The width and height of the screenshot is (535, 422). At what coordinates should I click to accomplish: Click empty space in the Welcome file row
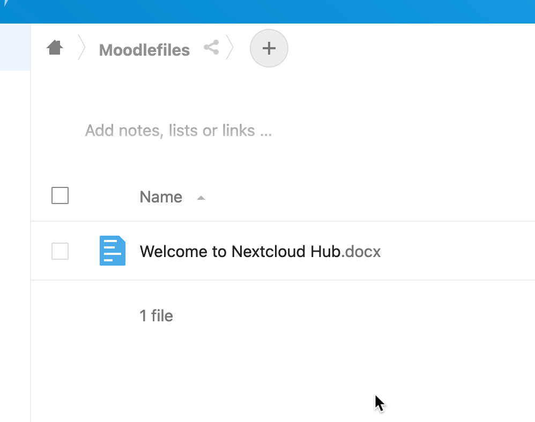(x=457, y=251)
